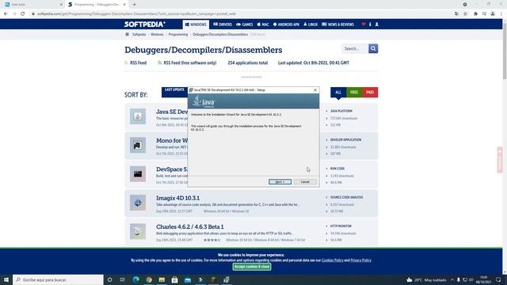Open the Linux section
This screenshot has width=507, height=285.
coord(311,25)
